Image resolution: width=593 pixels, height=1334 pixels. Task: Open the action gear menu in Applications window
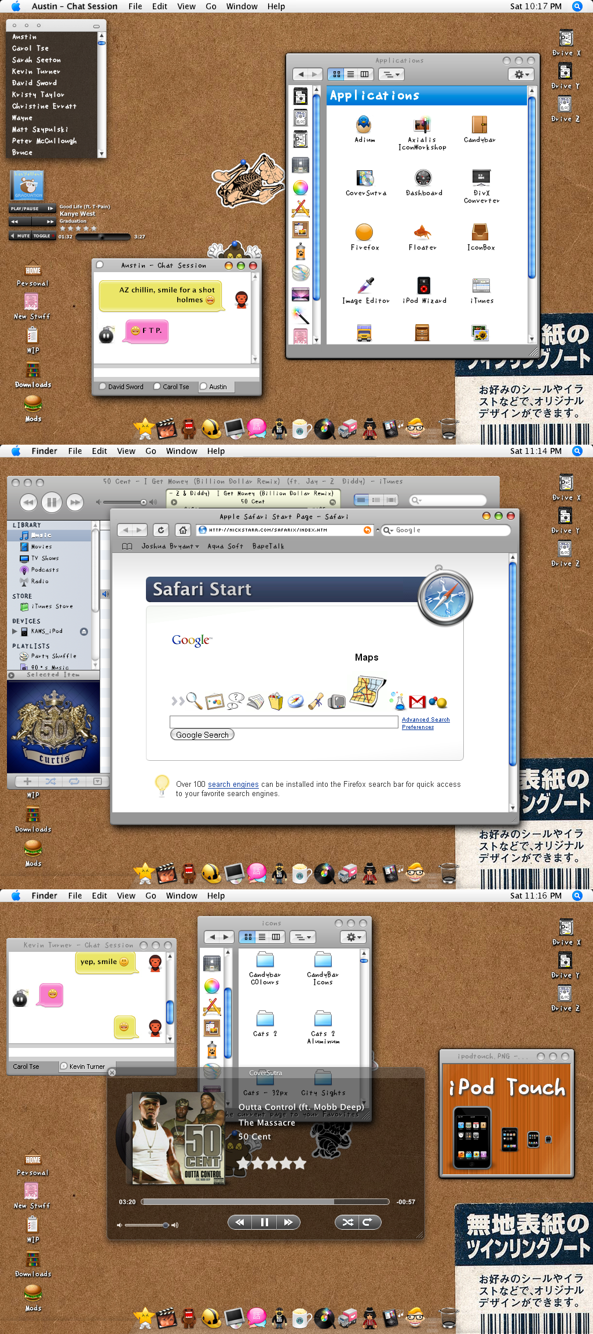click(x=521, y=74)
